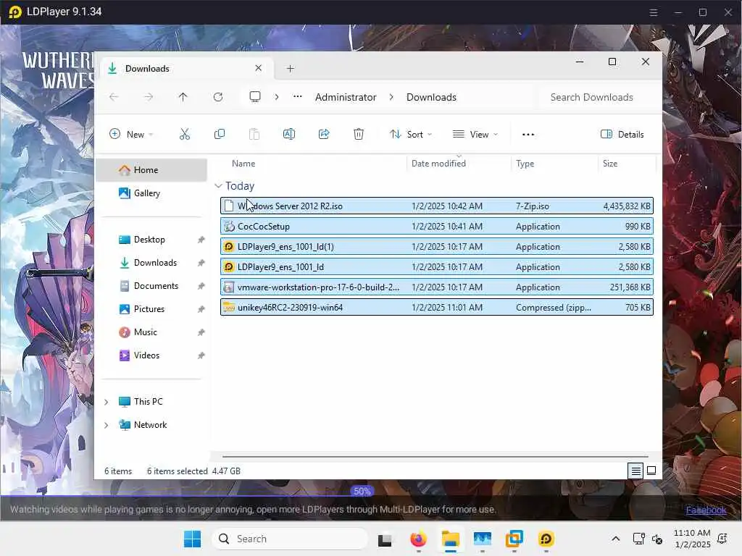
Task: Select Windows Server 2012 R2.iso file
Action: pyautogui.click(x=436, y=206)
